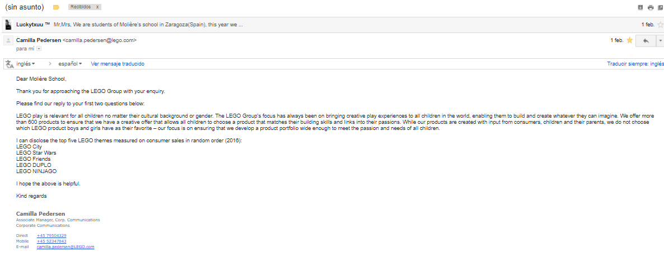
Task: Open the Direct phone number +45 79504329
Action: [52, 236]
